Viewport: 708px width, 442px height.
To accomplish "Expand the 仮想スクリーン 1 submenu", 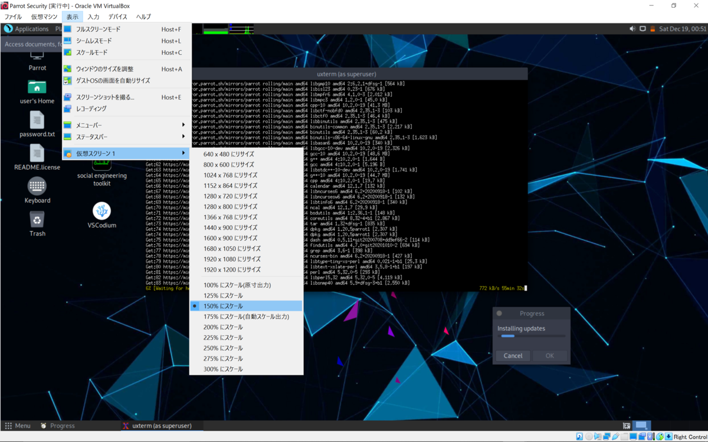I will coord(126,153).
